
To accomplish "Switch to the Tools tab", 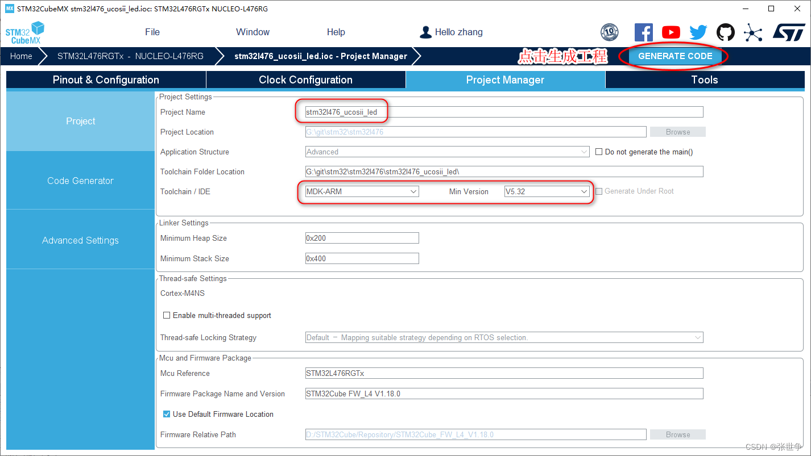I will [x=705, y=80].
